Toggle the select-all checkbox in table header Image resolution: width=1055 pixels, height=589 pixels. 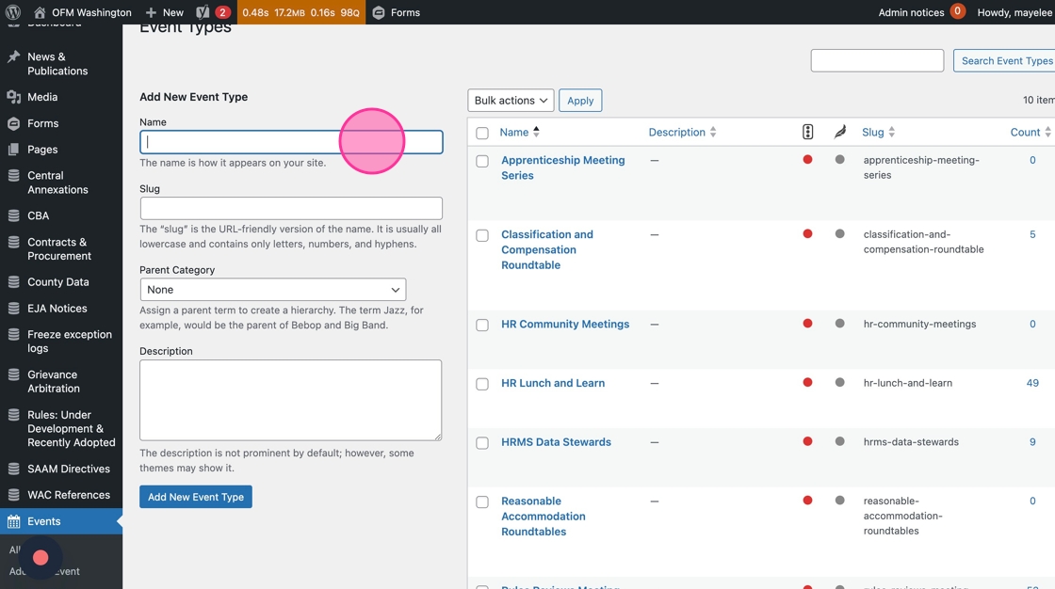(482, 134)
